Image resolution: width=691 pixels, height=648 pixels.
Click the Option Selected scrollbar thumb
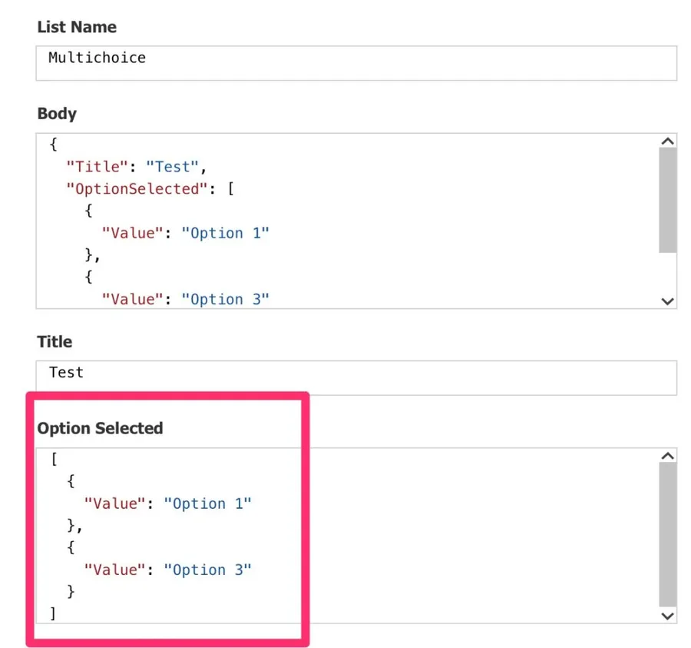pyautogui.click(x=667, y=534)
